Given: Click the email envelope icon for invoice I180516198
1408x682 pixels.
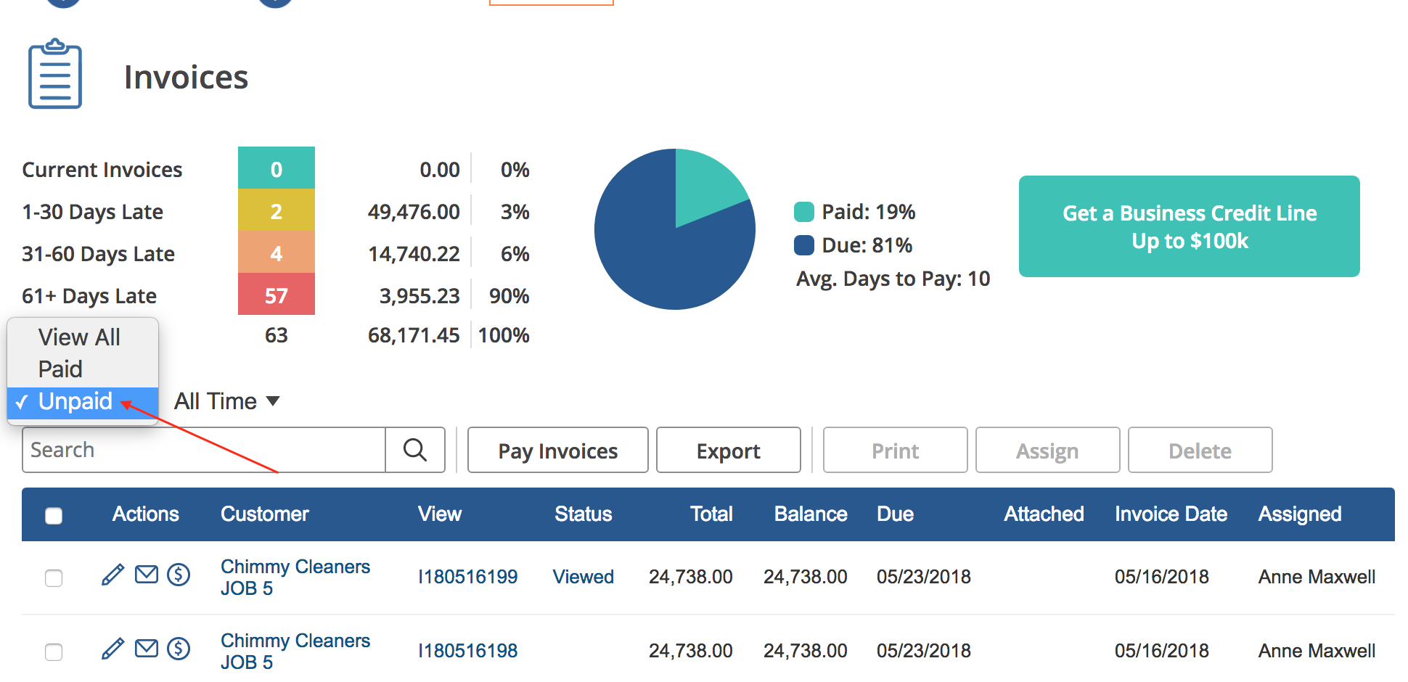Looking at the screenshot, I should pos(147,649).
